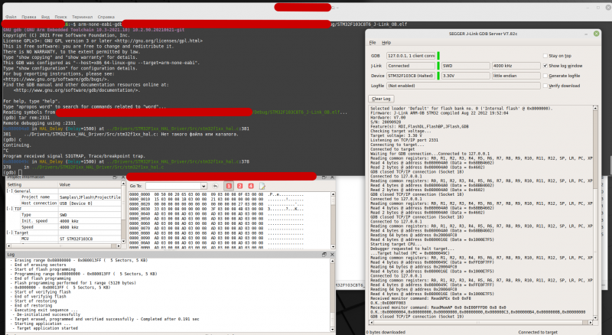Click the USB [Device 0] value

click(x=76, y=203)
